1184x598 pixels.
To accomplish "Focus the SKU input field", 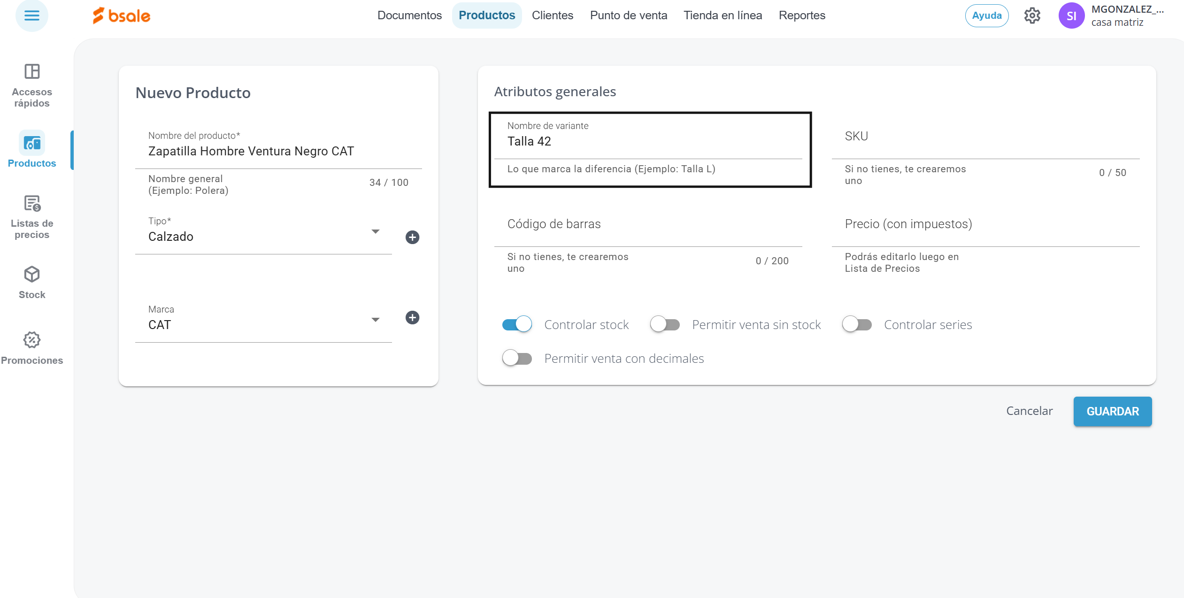I will 985,141.
